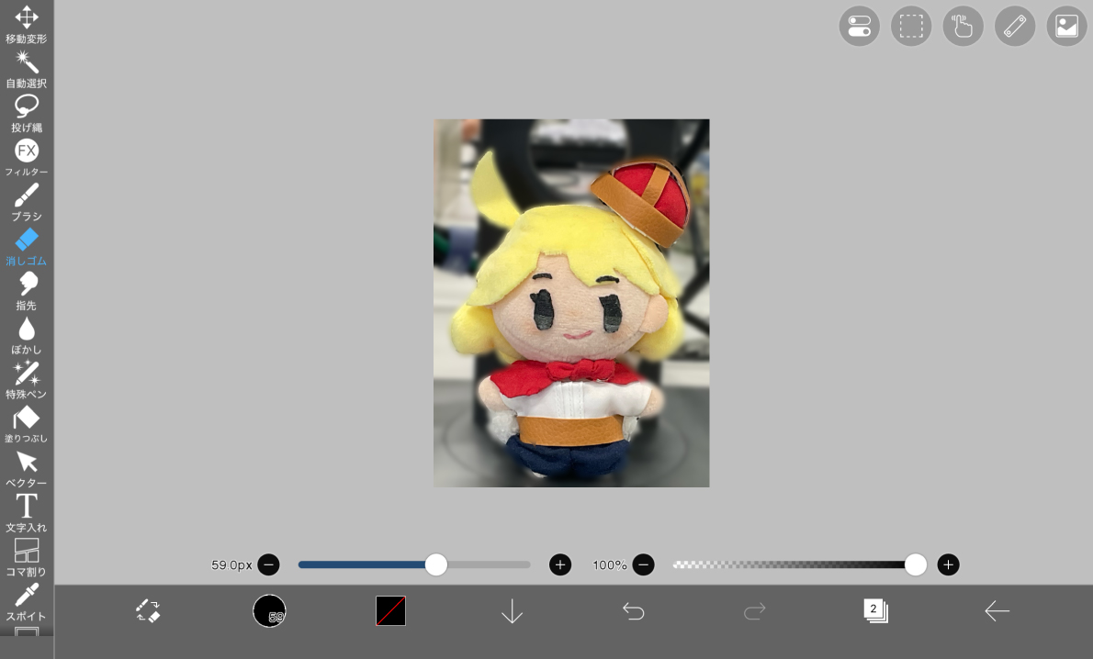
Task: Open brush size preview circle 59
Action: (x=269, y=611)
